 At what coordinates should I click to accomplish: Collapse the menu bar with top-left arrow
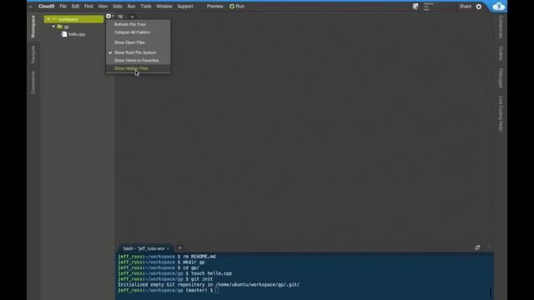tap(31, 7)
